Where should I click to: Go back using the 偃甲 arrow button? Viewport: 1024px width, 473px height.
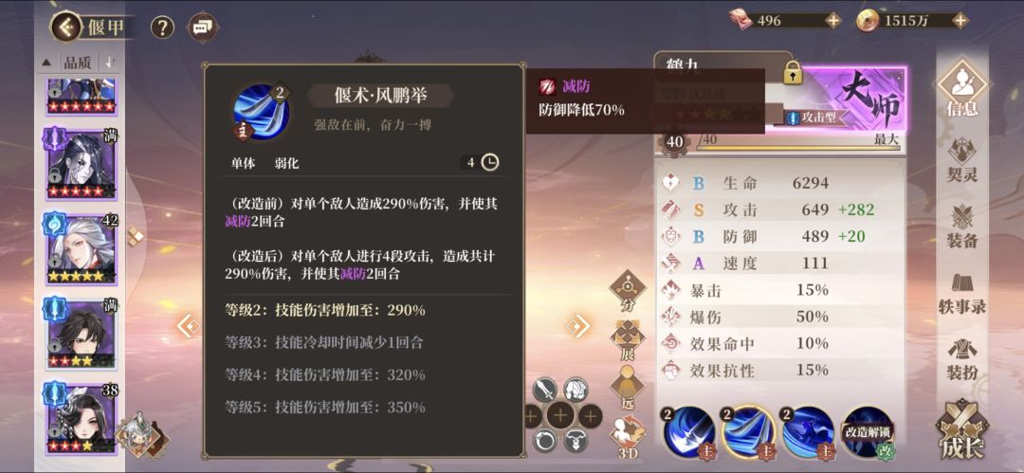pos(67,27)
